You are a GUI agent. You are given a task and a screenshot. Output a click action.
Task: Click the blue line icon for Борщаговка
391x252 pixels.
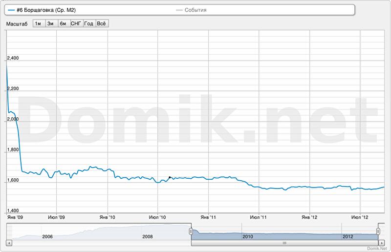(11, 10)
